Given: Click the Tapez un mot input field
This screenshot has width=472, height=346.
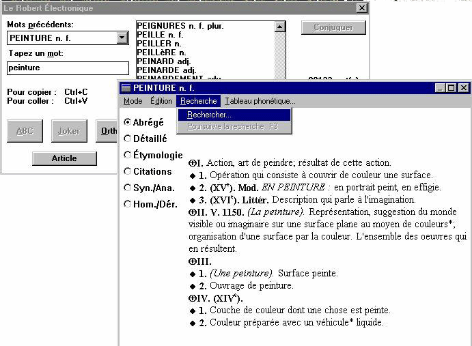Looking at the screenshot, I should point(68,68).
